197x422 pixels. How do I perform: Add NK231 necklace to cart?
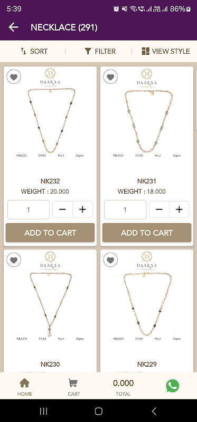(147, 233)
